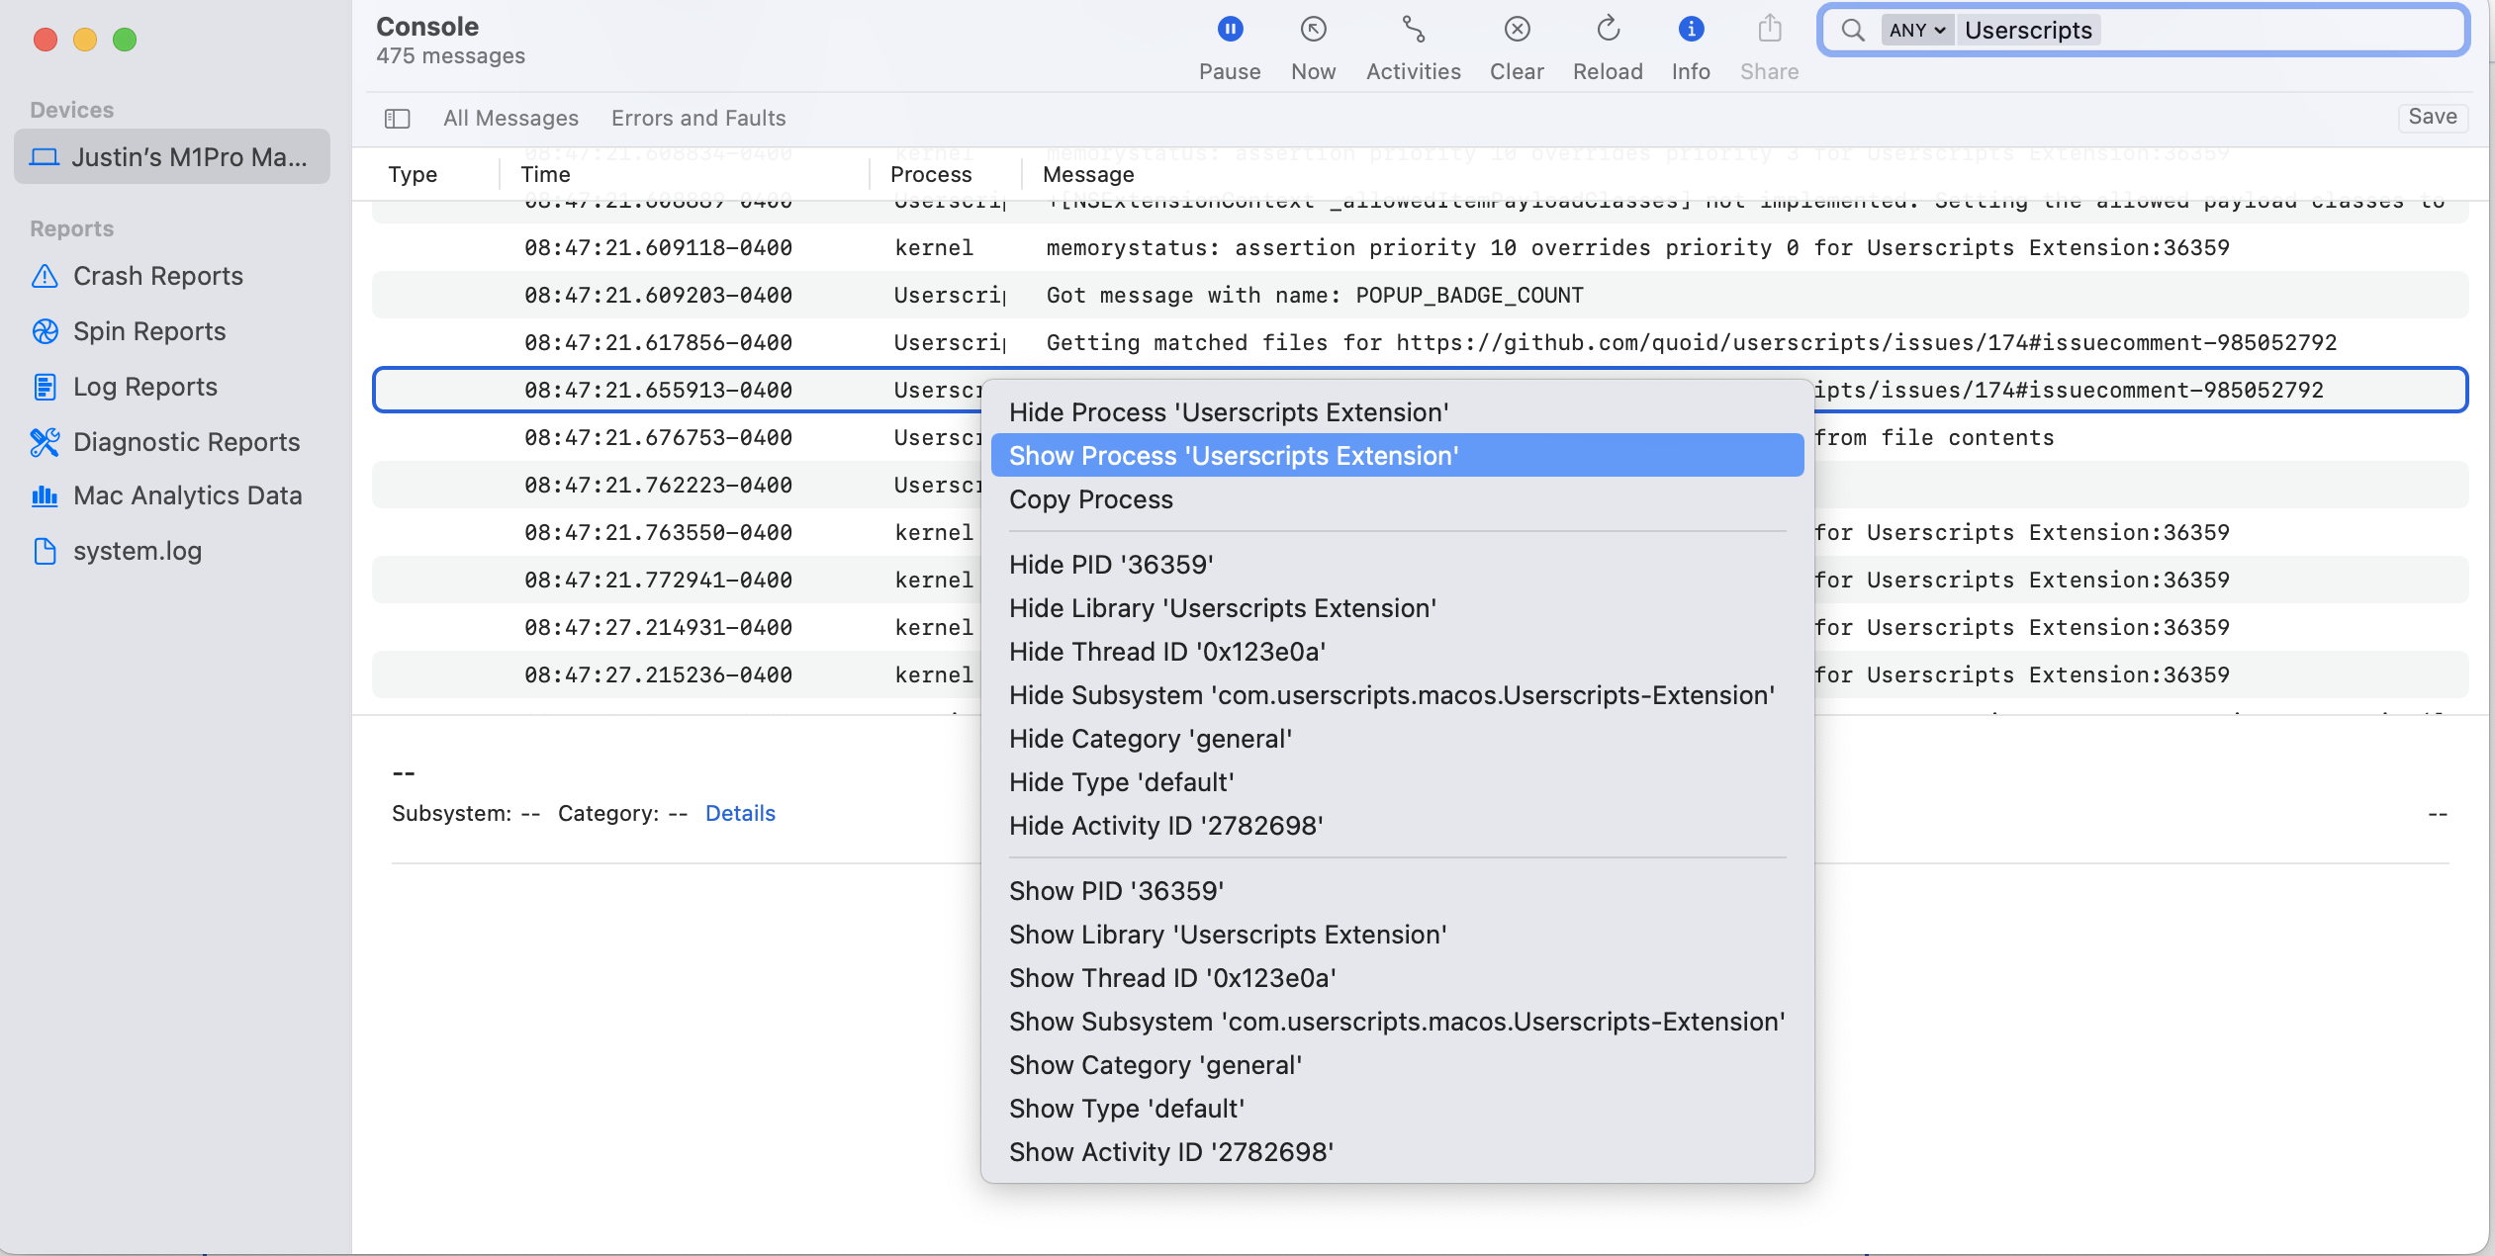Open the ANY search filter dropdown
2495x1256 pixels.
point(1916,31)
